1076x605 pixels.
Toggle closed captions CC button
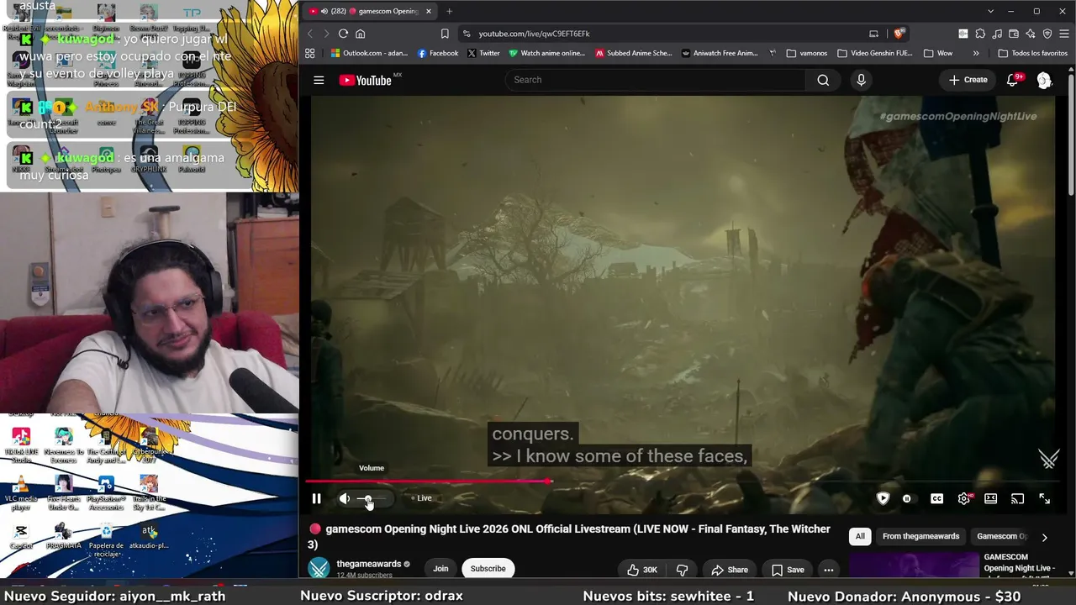[936, 498]
